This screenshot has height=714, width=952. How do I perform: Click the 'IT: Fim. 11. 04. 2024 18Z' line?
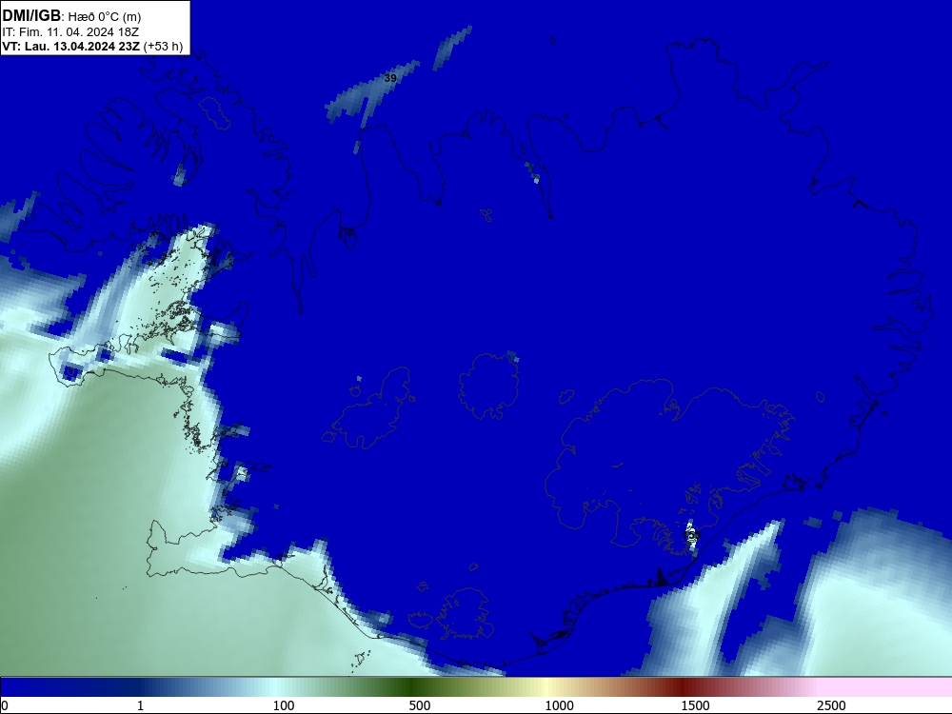70,32
